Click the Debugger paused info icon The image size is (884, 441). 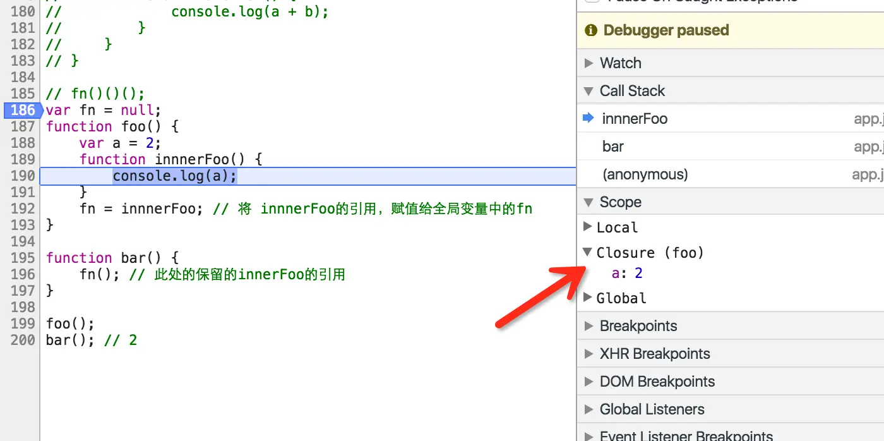[591, 30]
